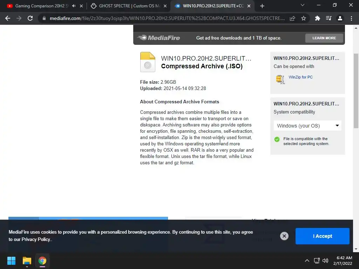Close the WIN10.PRO.20H2.SUPERLITE tab

click(249, 6)
